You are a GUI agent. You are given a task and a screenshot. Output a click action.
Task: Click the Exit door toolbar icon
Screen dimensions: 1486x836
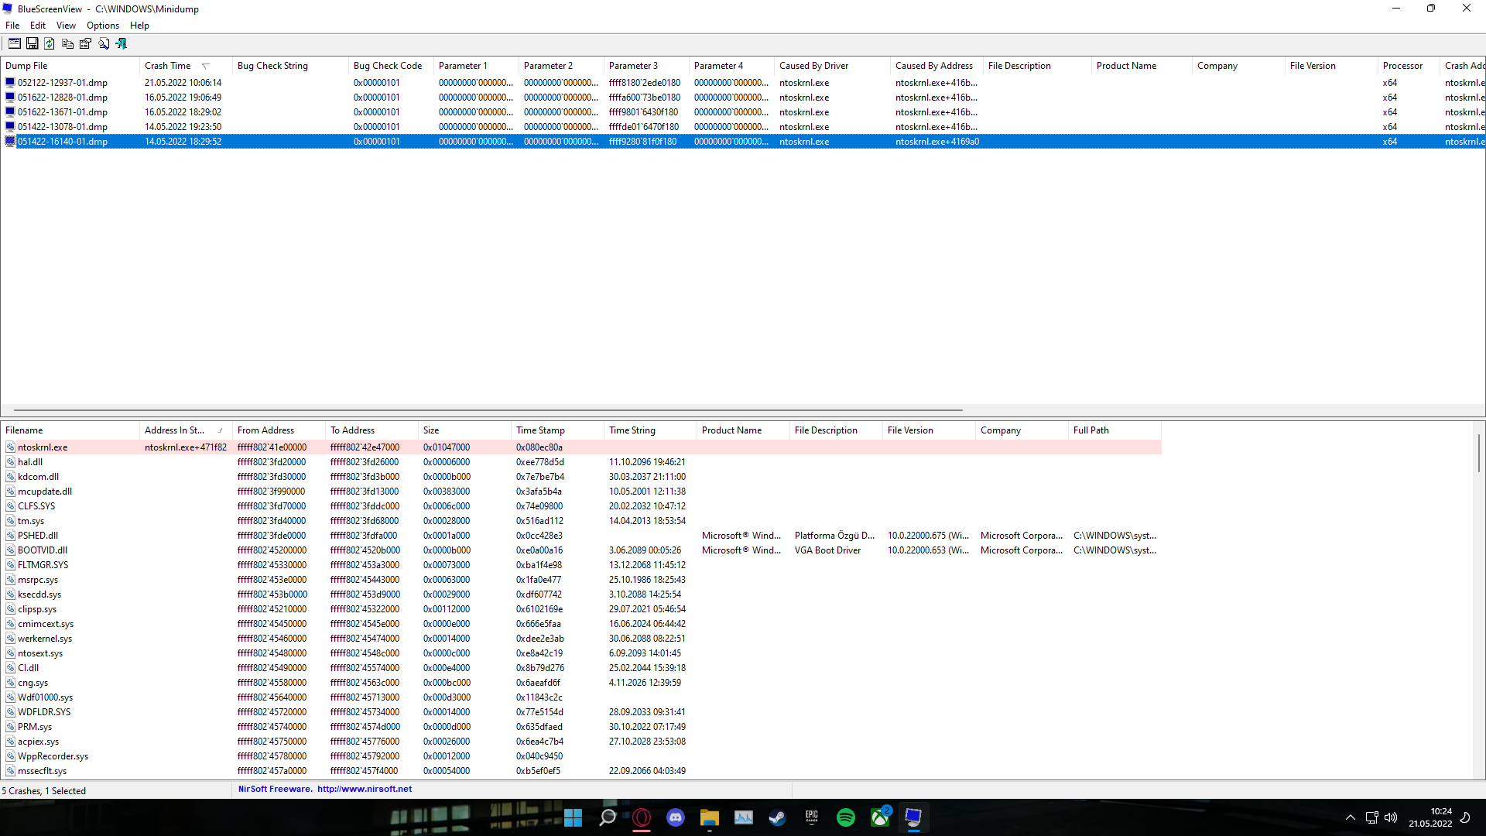pos(122,44)
